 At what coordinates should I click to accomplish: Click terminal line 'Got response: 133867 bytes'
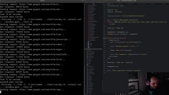click(15, 47)
